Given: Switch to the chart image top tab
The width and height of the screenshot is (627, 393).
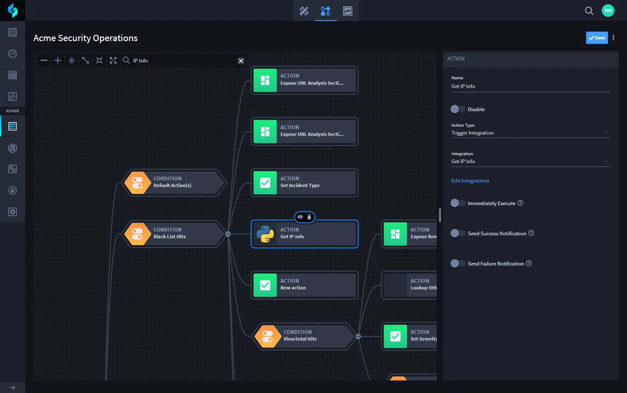Looking at the screenshot, I should point(347,11).
